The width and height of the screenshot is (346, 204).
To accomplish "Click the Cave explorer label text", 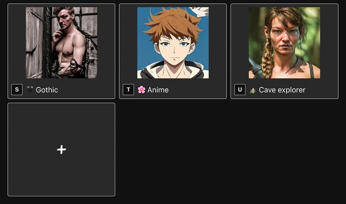I will click(x=282, y=90).
